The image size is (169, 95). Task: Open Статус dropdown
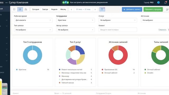[118, 20]
